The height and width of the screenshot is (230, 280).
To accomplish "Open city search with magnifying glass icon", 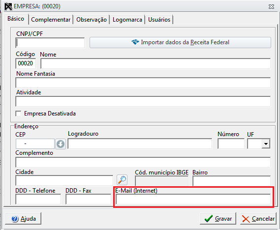I will pos(122,180).
